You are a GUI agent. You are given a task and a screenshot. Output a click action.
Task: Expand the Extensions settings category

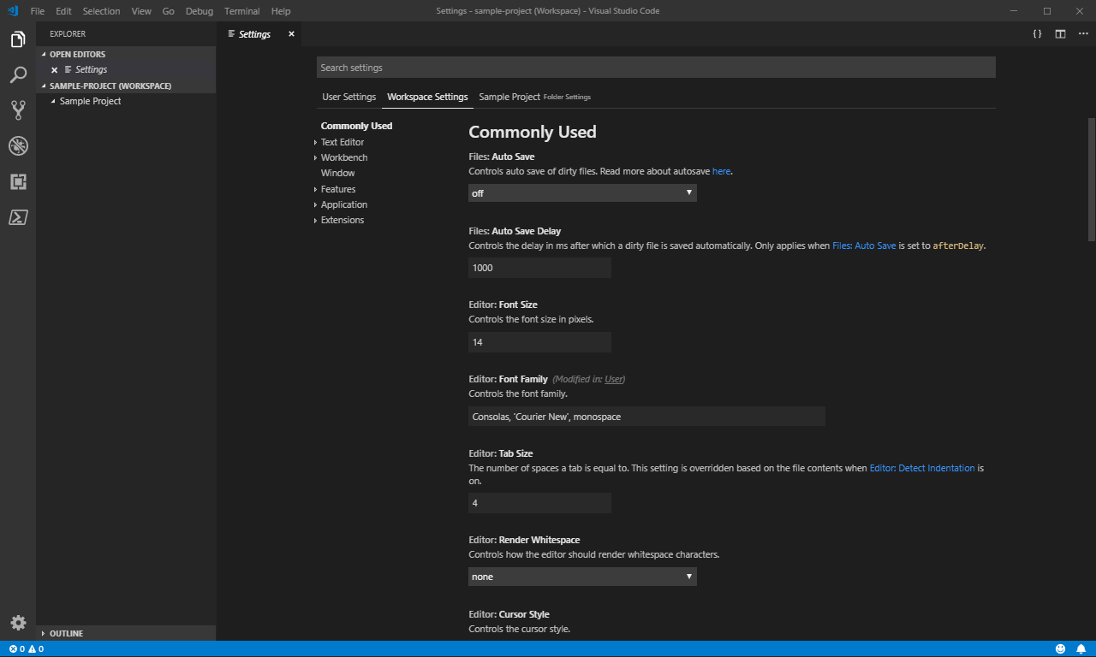coord(315,221)
